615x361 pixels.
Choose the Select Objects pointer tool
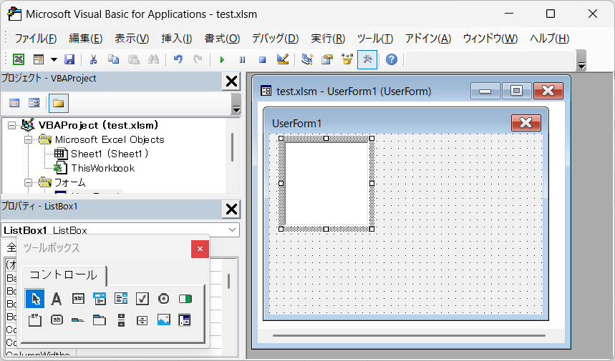tap(35, 299)
